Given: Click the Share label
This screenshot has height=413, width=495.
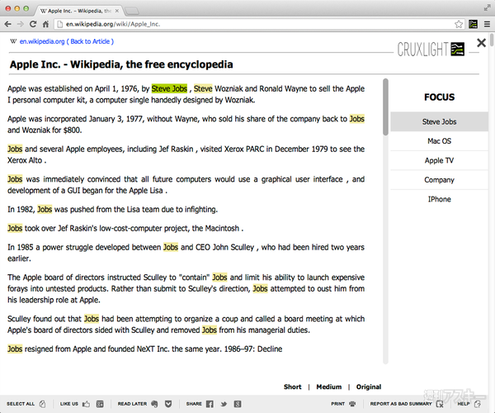Looking at the screenshot, I should (194, 404).
